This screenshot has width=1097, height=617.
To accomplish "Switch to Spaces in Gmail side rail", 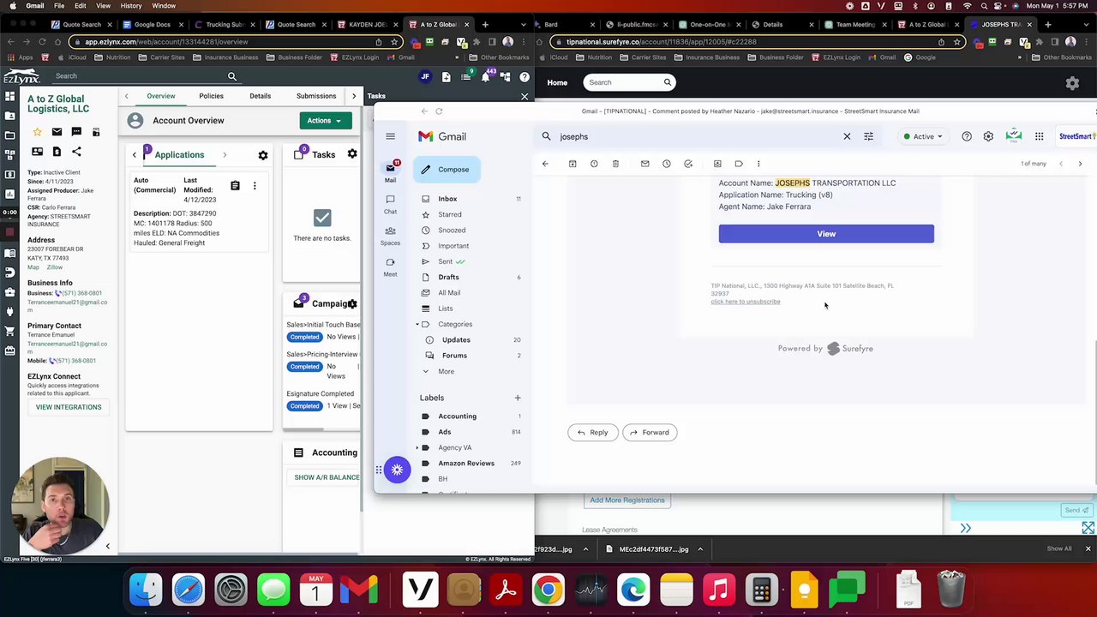I will point(390,235).
